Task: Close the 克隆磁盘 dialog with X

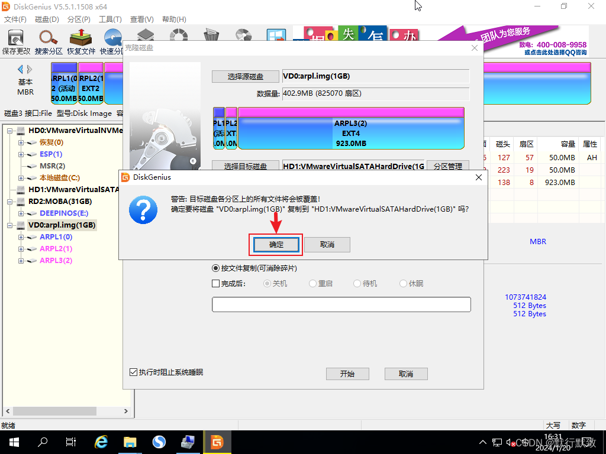Action: [x=475, y=48]
